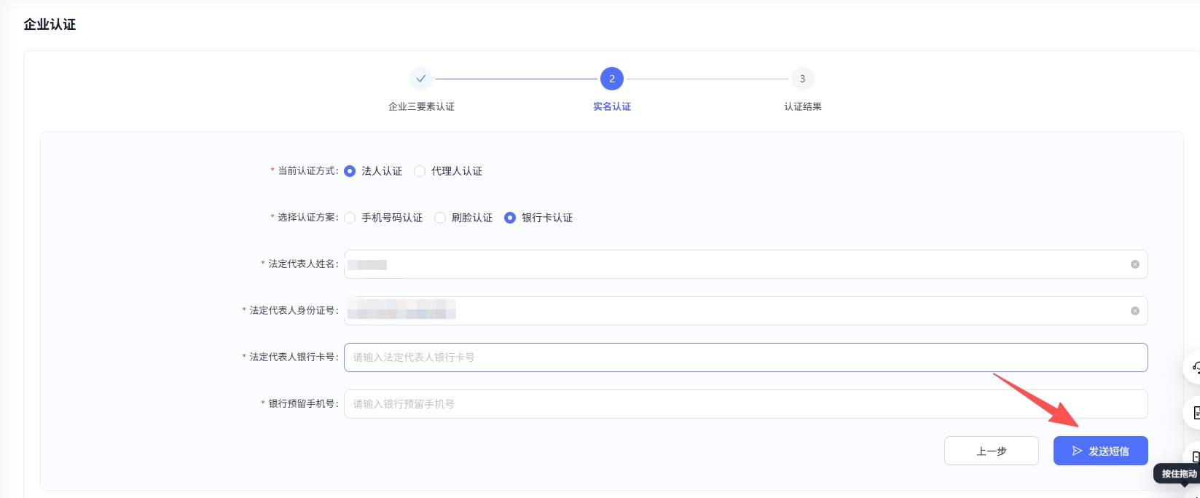Clear the 法定代表人姓名 field
1200x498 pixels.
[x=1134, y=264]
